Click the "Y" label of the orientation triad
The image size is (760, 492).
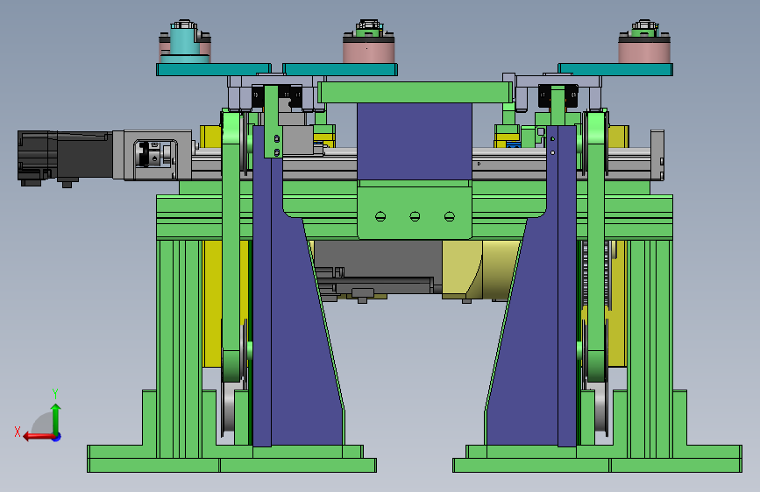[x=55, y=393]
